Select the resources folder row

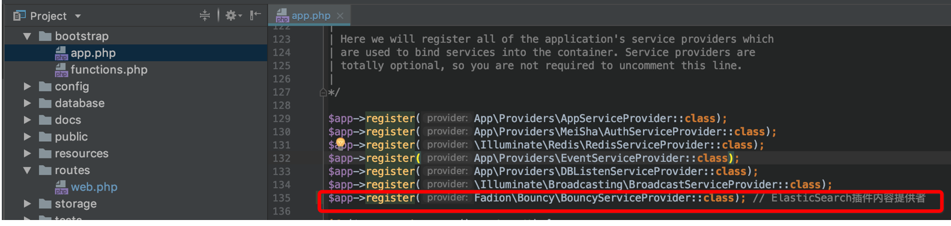coord(136,154)
